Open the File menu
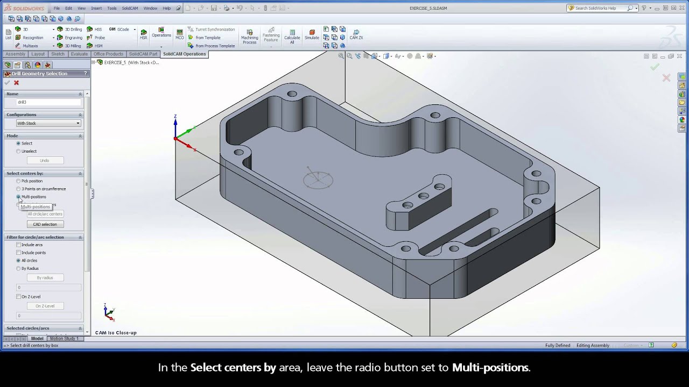Screen dimensions: 689x387 [x=57, y=8]
